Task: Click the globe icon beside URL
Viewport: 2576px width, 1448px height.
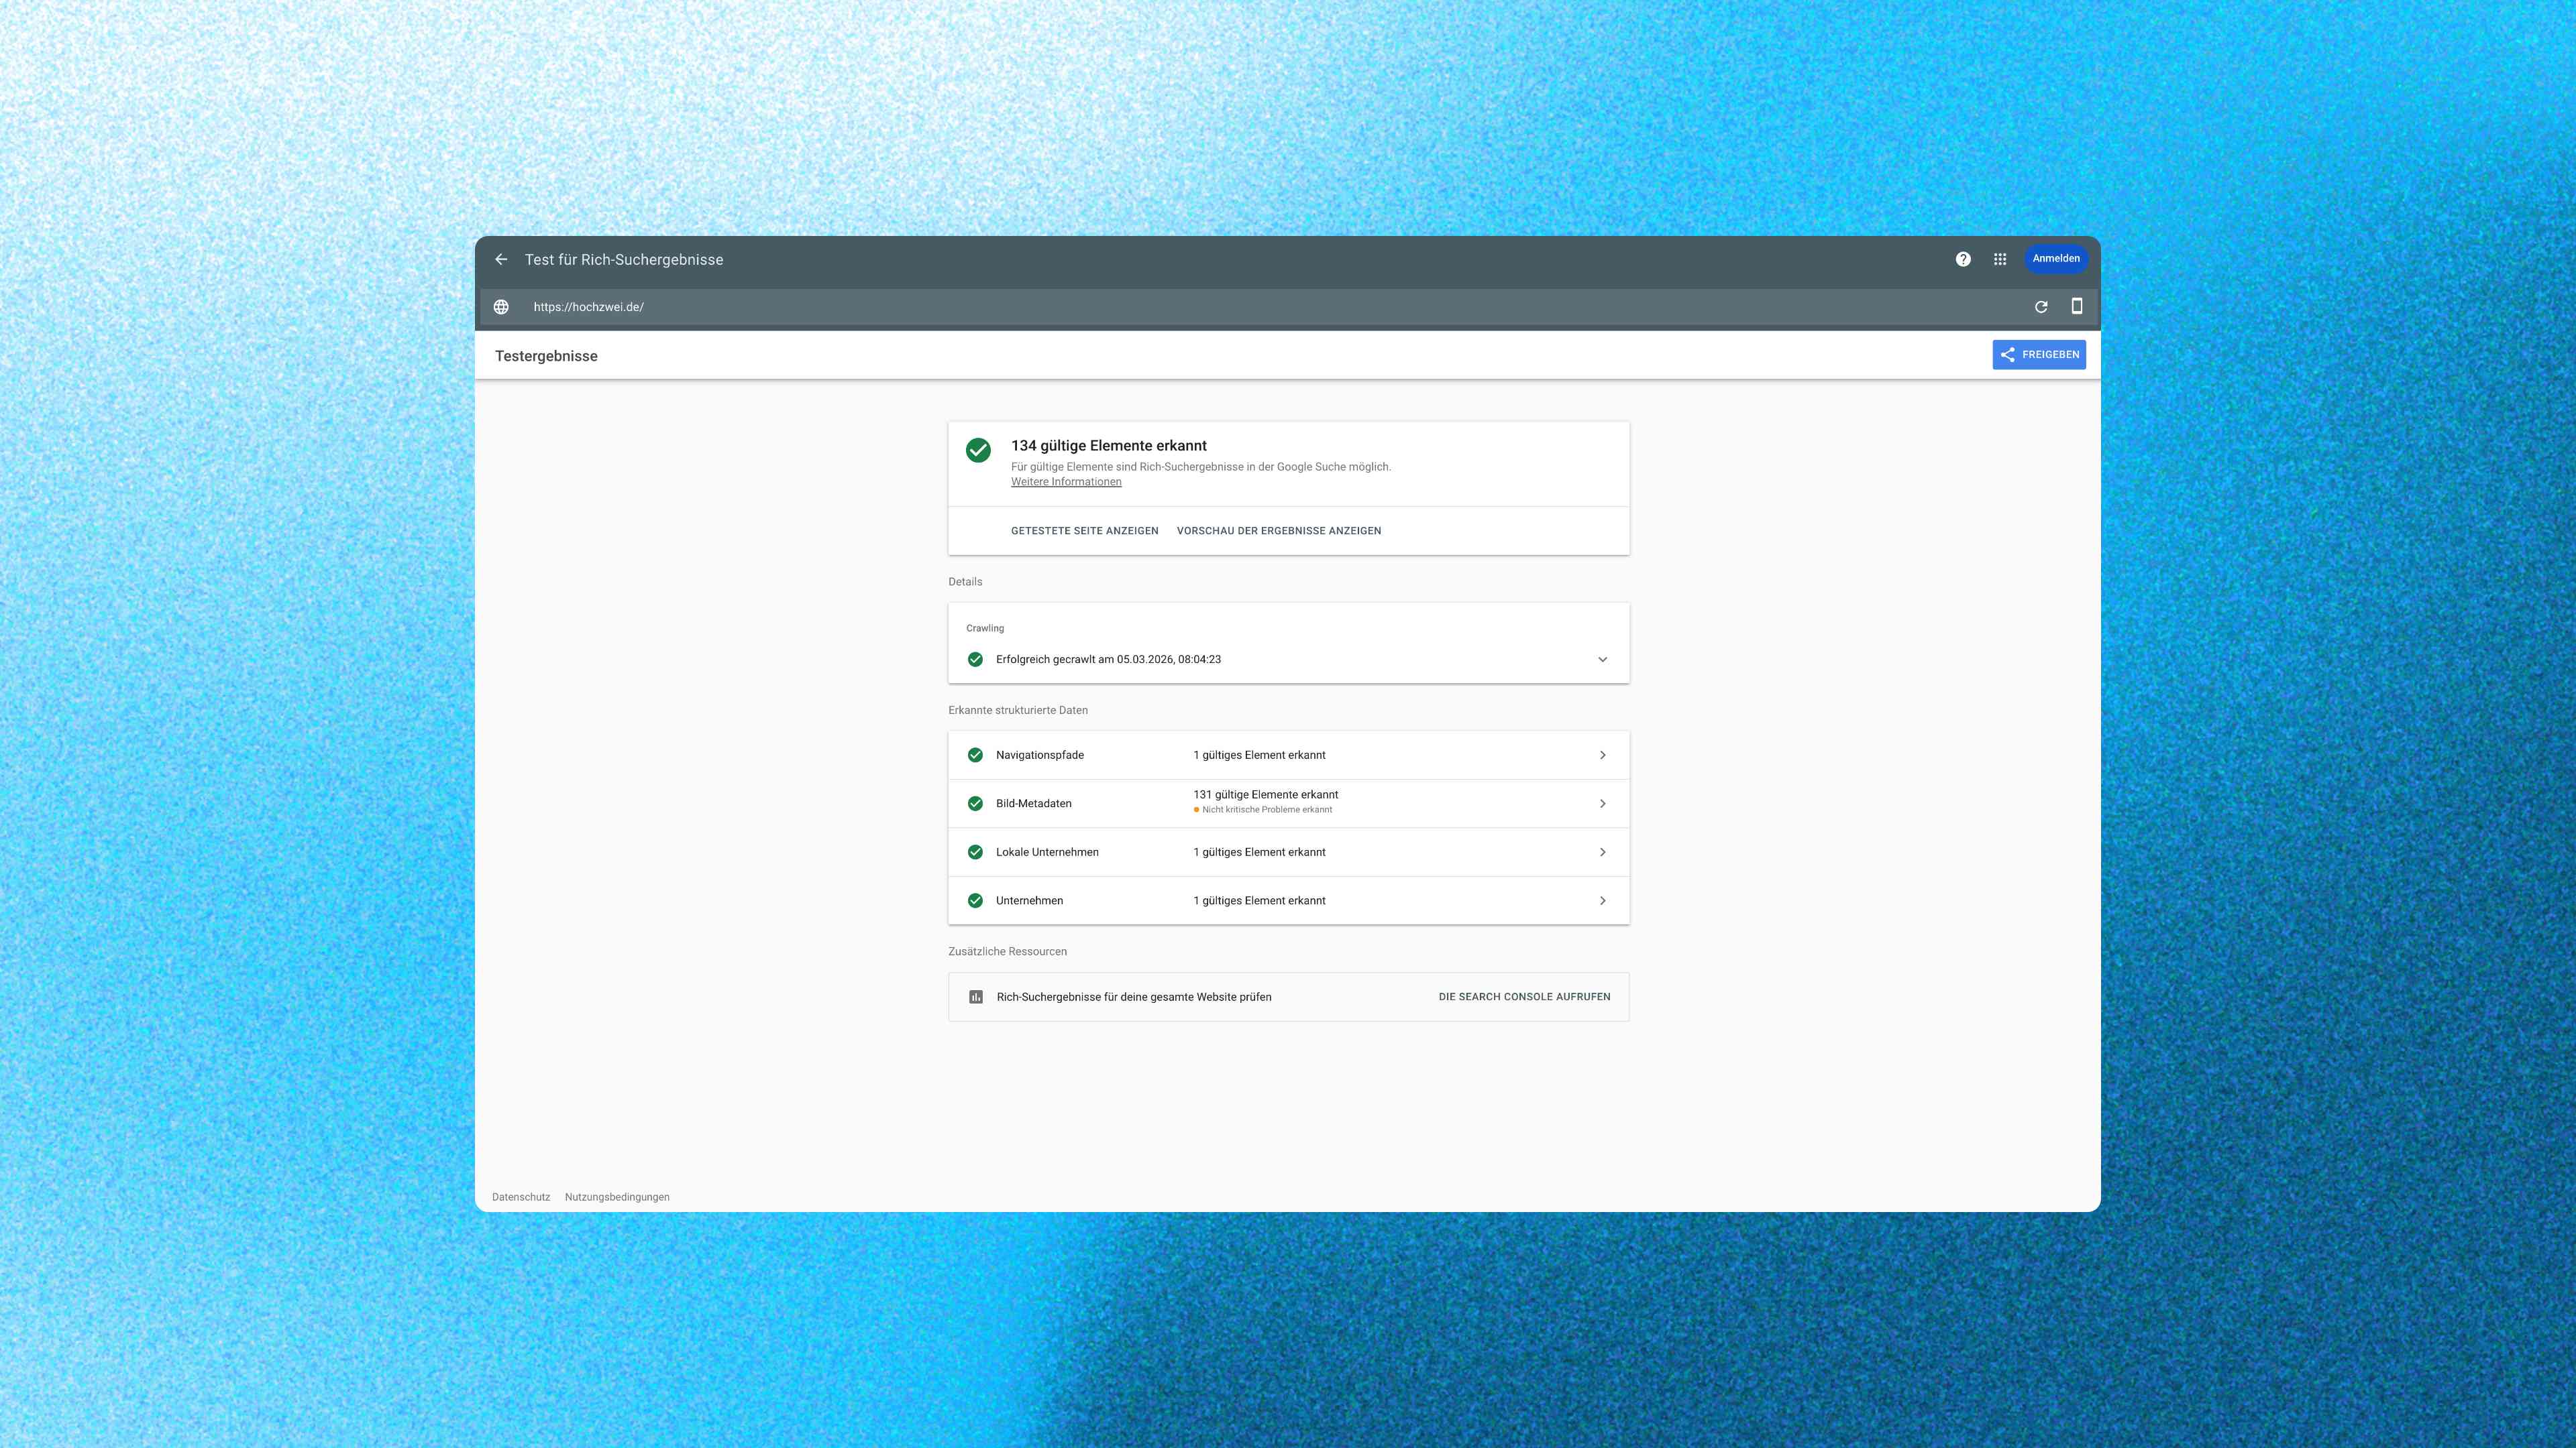Action: [x=501, y=307]
